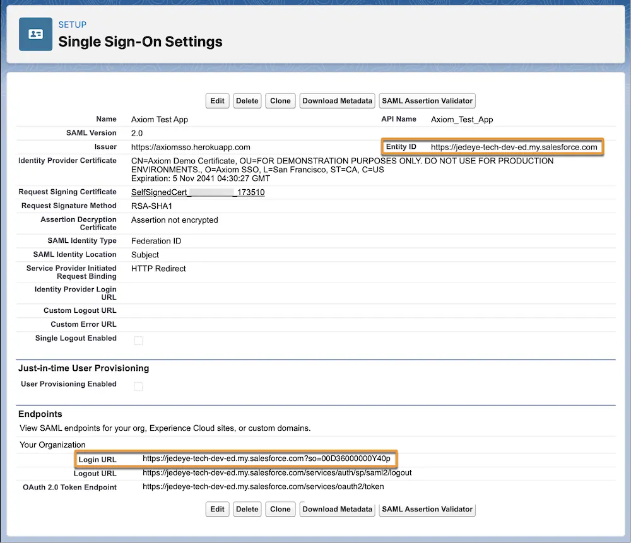Click the HTTP Redirect binding value
Screen dimensions: 631x543
tap(158, 269)
